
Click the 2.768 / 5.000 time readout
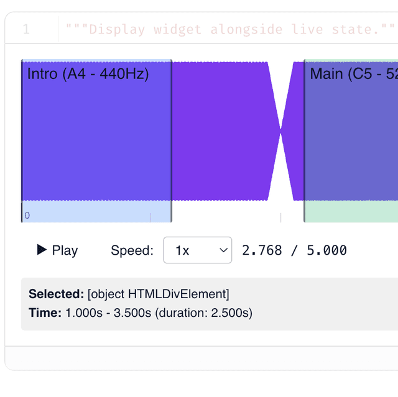[x=294, y=250]
